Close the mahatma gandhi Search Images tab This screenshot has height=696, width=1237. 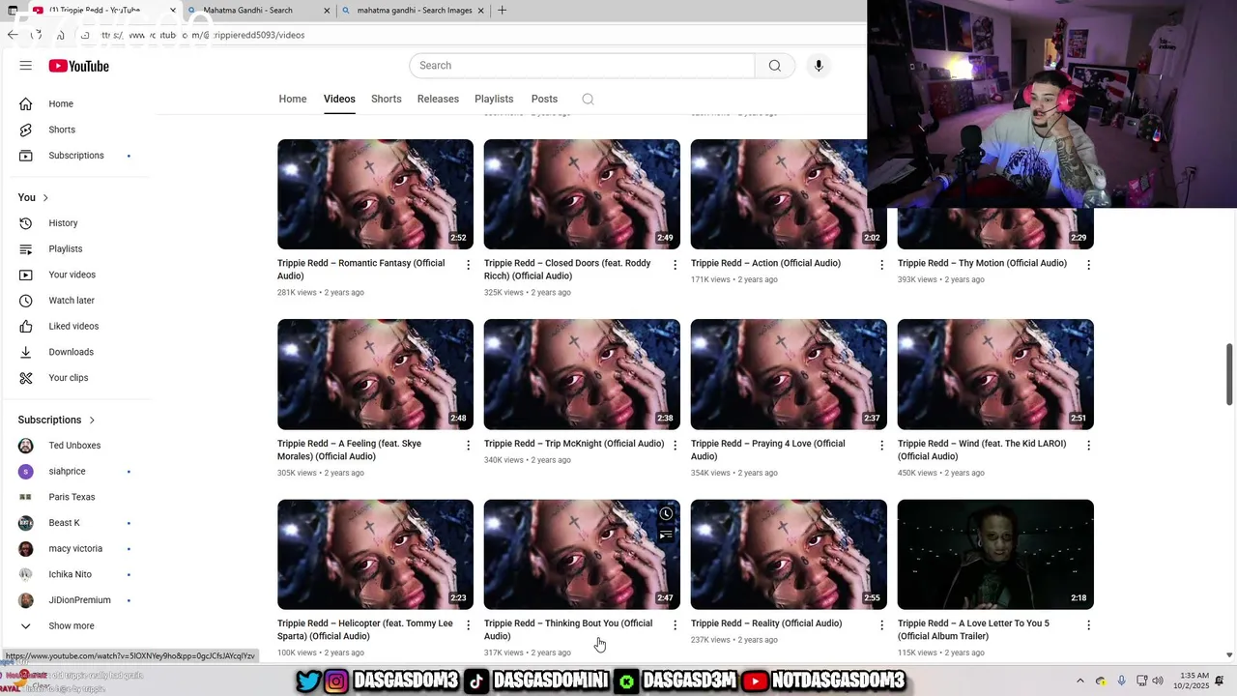482,11
